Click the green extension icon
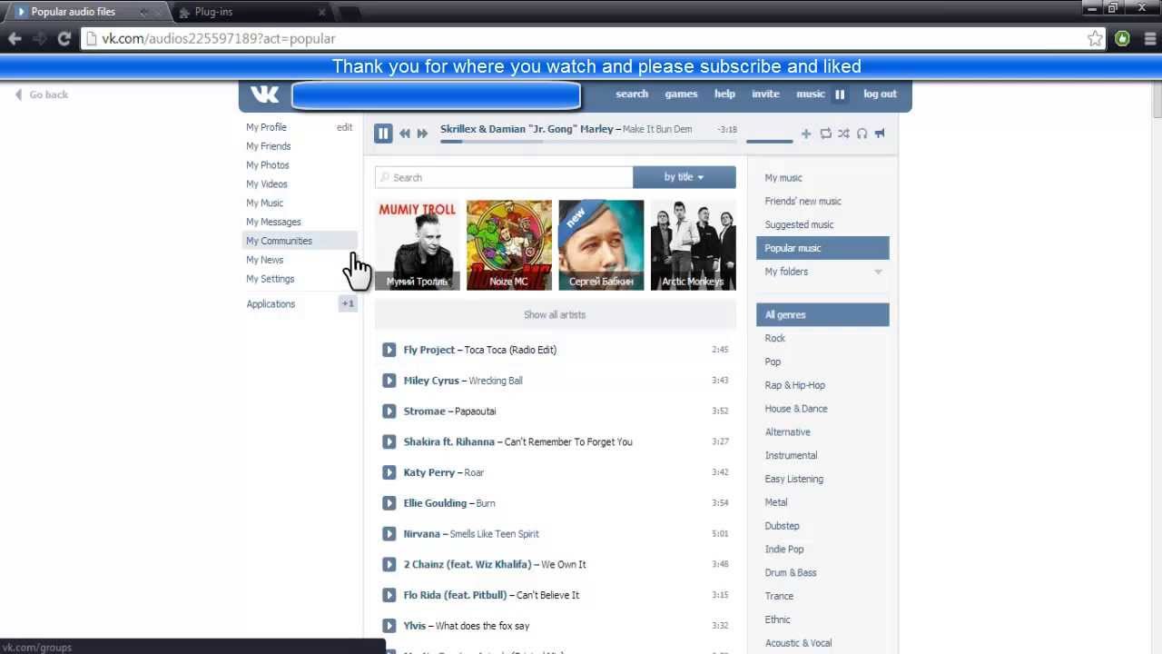1162x654 pixels. [x=1123, y=38]
